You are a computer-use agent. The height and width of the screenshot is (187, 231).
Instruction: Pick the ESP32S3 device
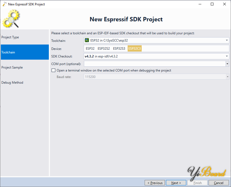119,49
